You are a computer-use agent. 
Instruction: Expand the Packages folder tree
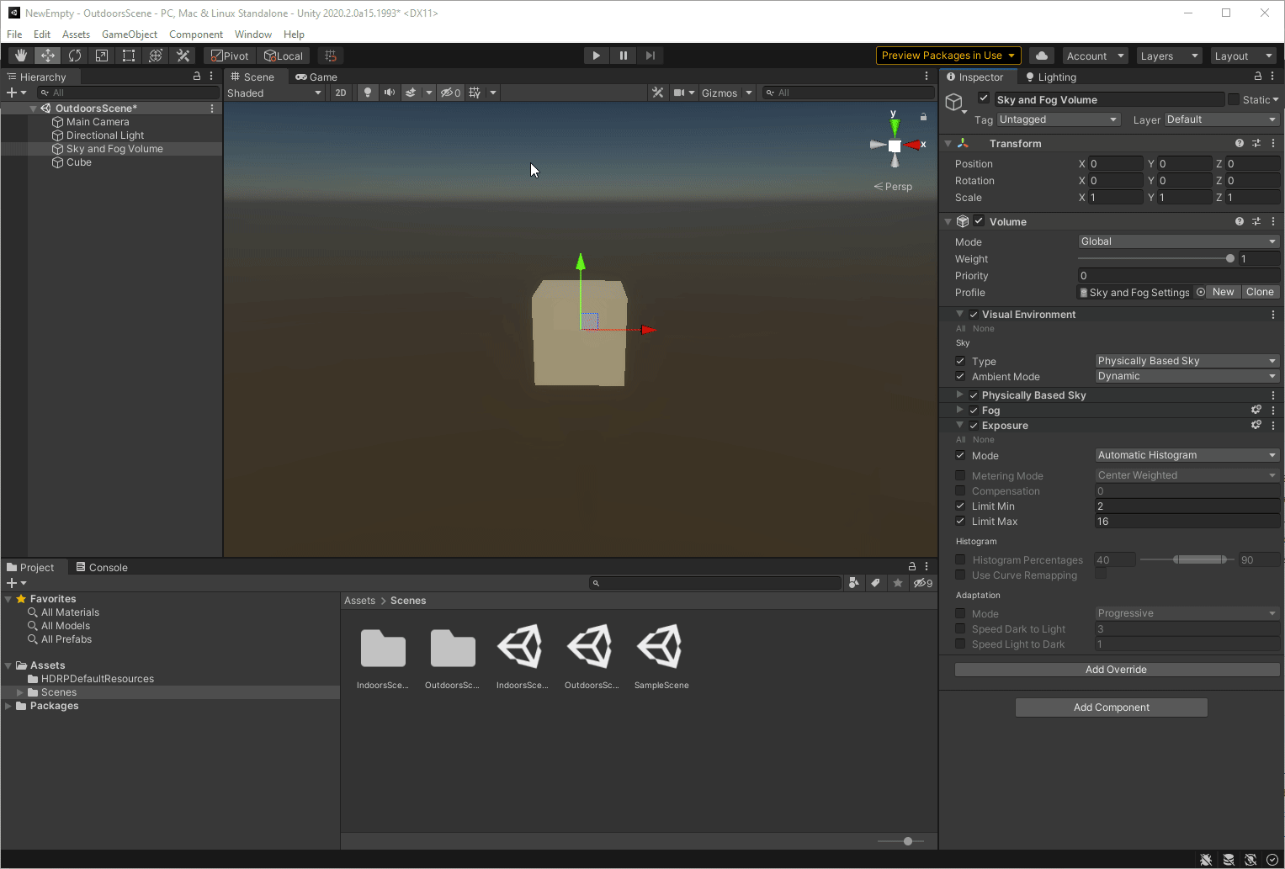click(8, 706)
